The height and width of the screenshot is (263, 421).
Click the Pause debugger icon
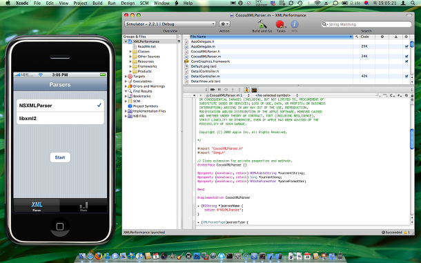(219, 90)
